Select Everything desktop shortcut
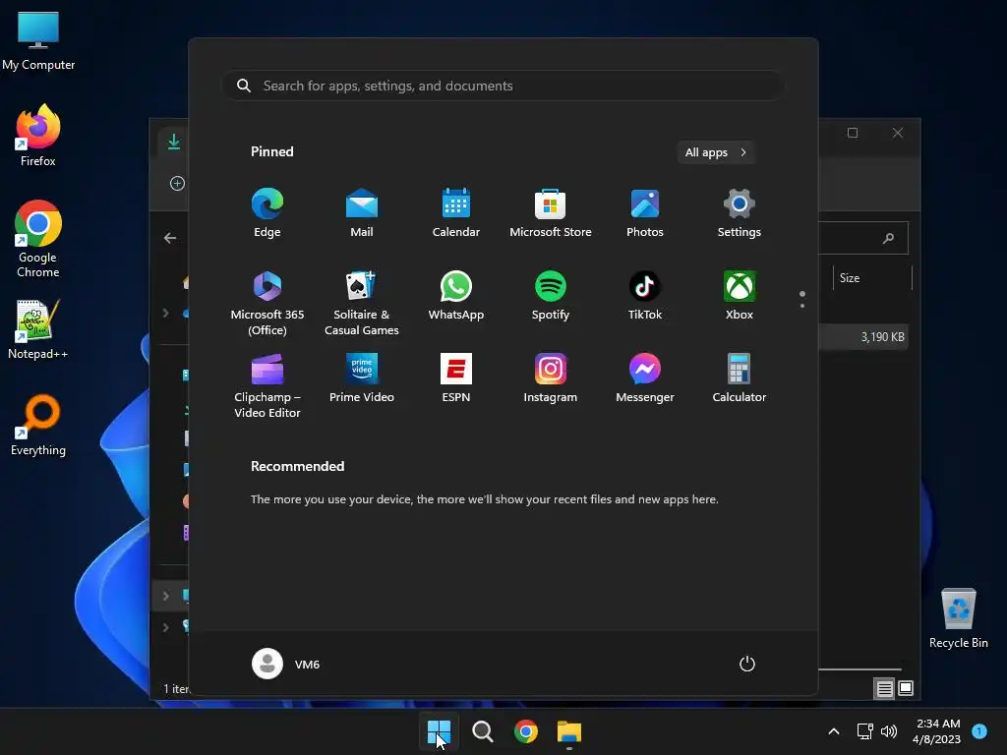Screen dimensions: 1007x755 point(38,426)
